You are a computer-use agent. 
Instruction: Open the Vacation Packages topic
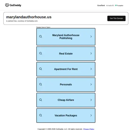click(66, 116)
